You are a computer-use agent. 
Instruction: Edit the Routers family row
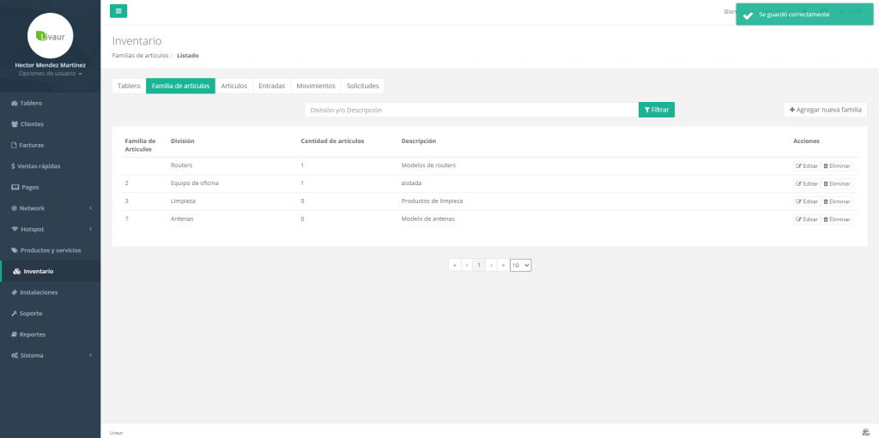pyautogui.click(x=807, y=165)
